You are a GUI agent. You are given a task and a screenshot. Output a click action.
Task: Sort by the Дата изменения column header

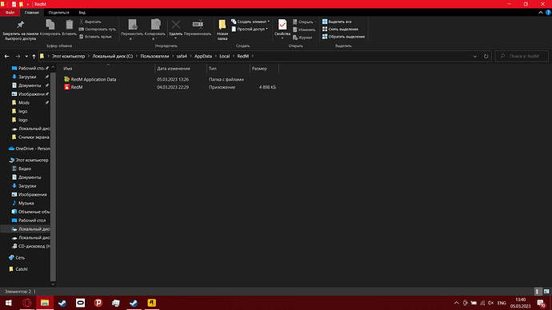181,69
